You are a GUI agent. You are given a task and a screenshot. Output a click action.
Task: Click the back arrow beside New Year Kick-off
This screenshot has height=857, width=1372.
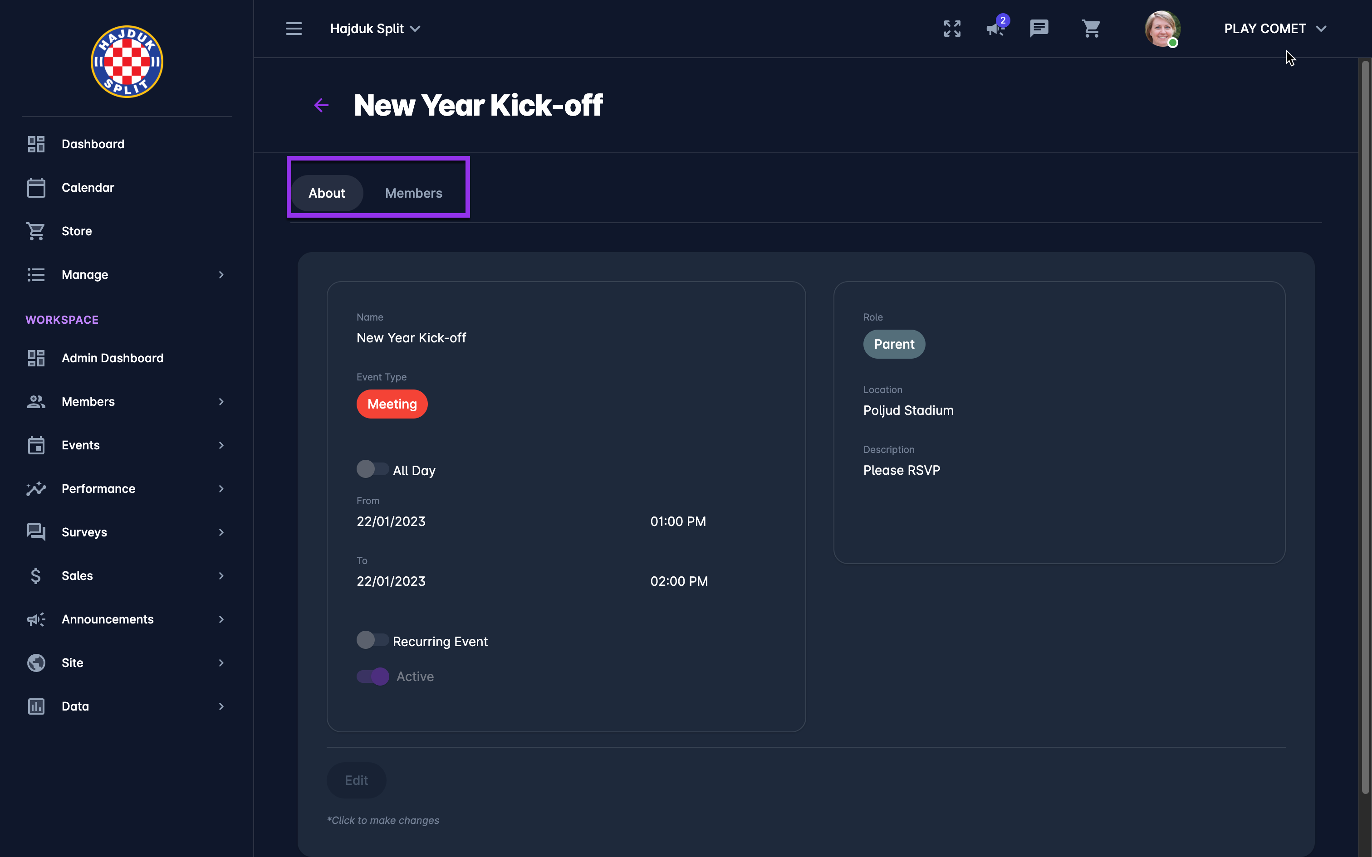pyautogui.click(x=322, y=105)
